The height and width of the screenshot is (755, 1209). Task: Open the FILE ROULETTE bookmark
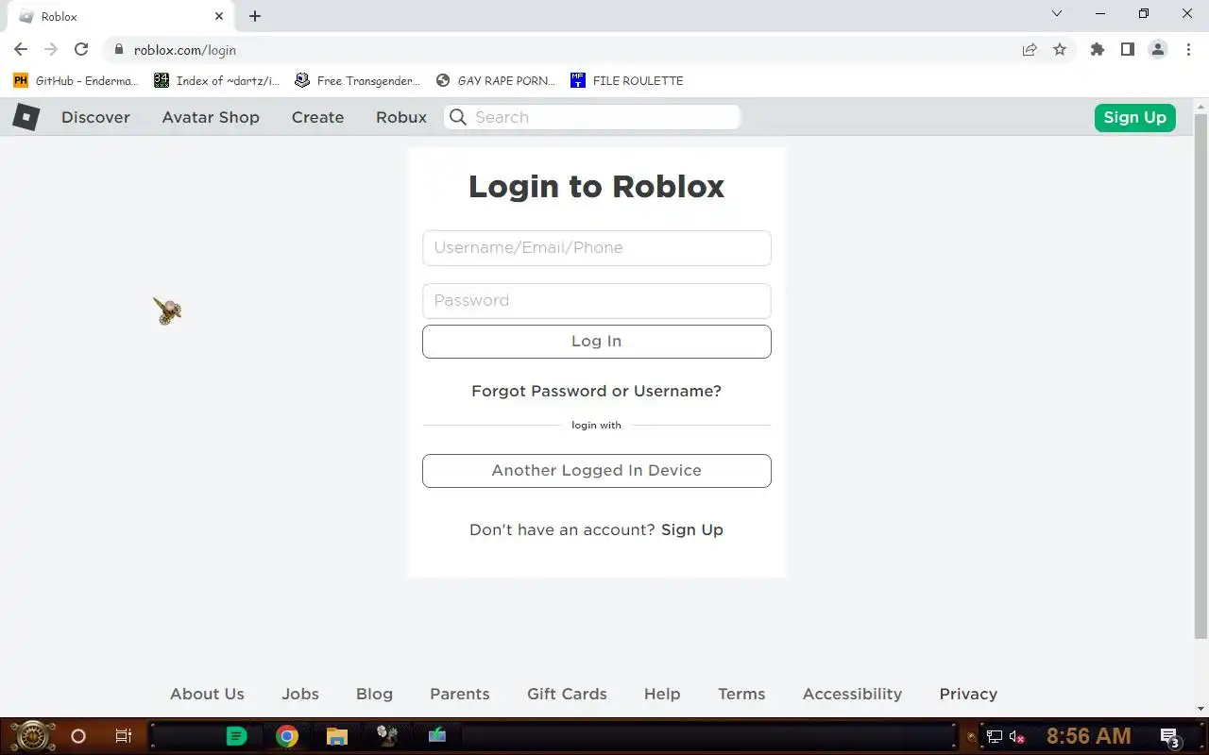(x=627, y=80)
